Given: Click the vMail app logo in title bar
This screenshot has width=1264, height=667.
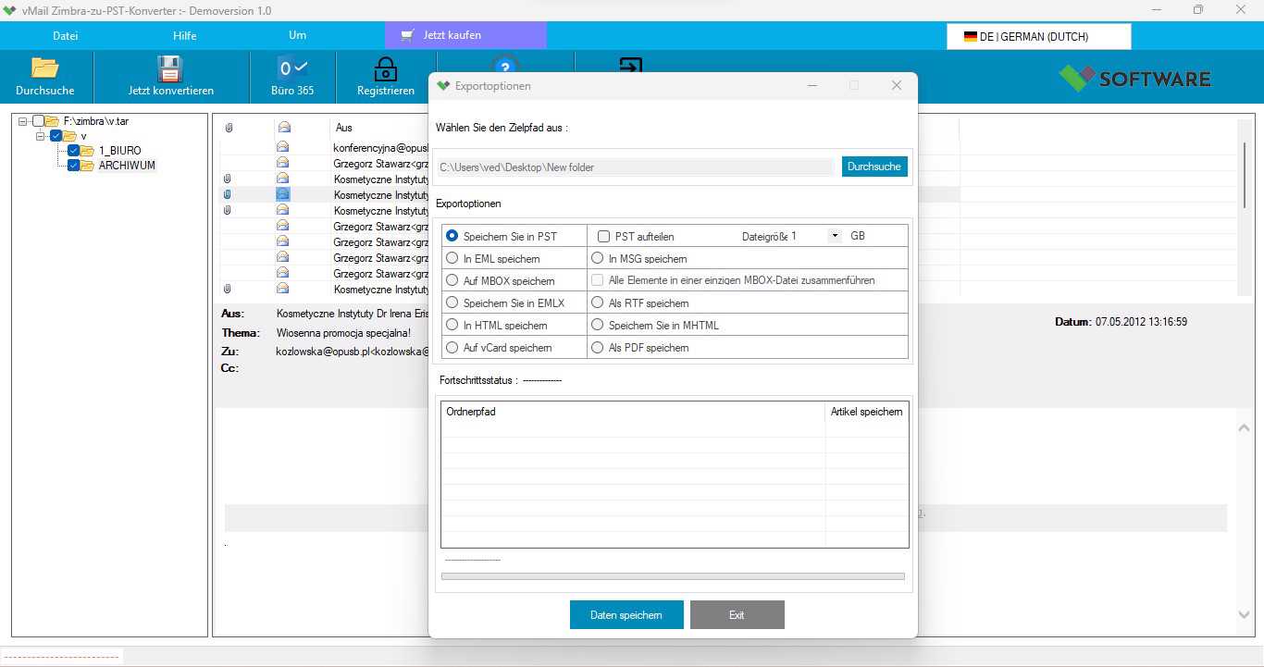Looking at the screenshot, I should point(10,10).
